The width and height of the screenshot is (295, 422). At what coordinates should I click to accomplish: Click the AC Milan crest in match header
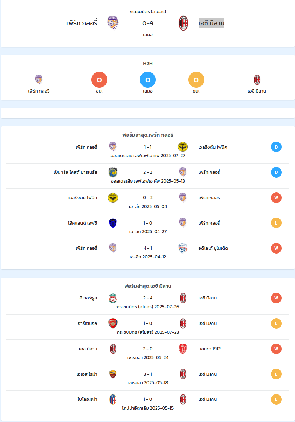pos(183,23)
